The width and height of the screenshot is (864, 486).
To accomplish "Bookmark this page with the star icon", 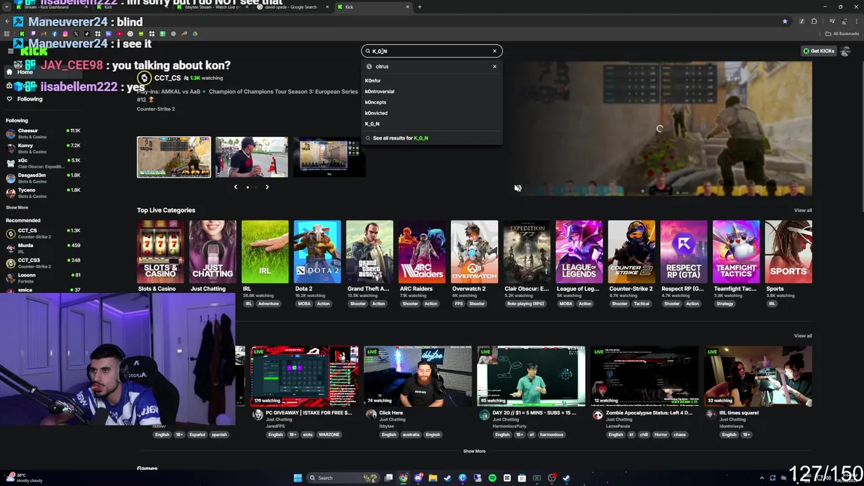I will click(784, 22).
